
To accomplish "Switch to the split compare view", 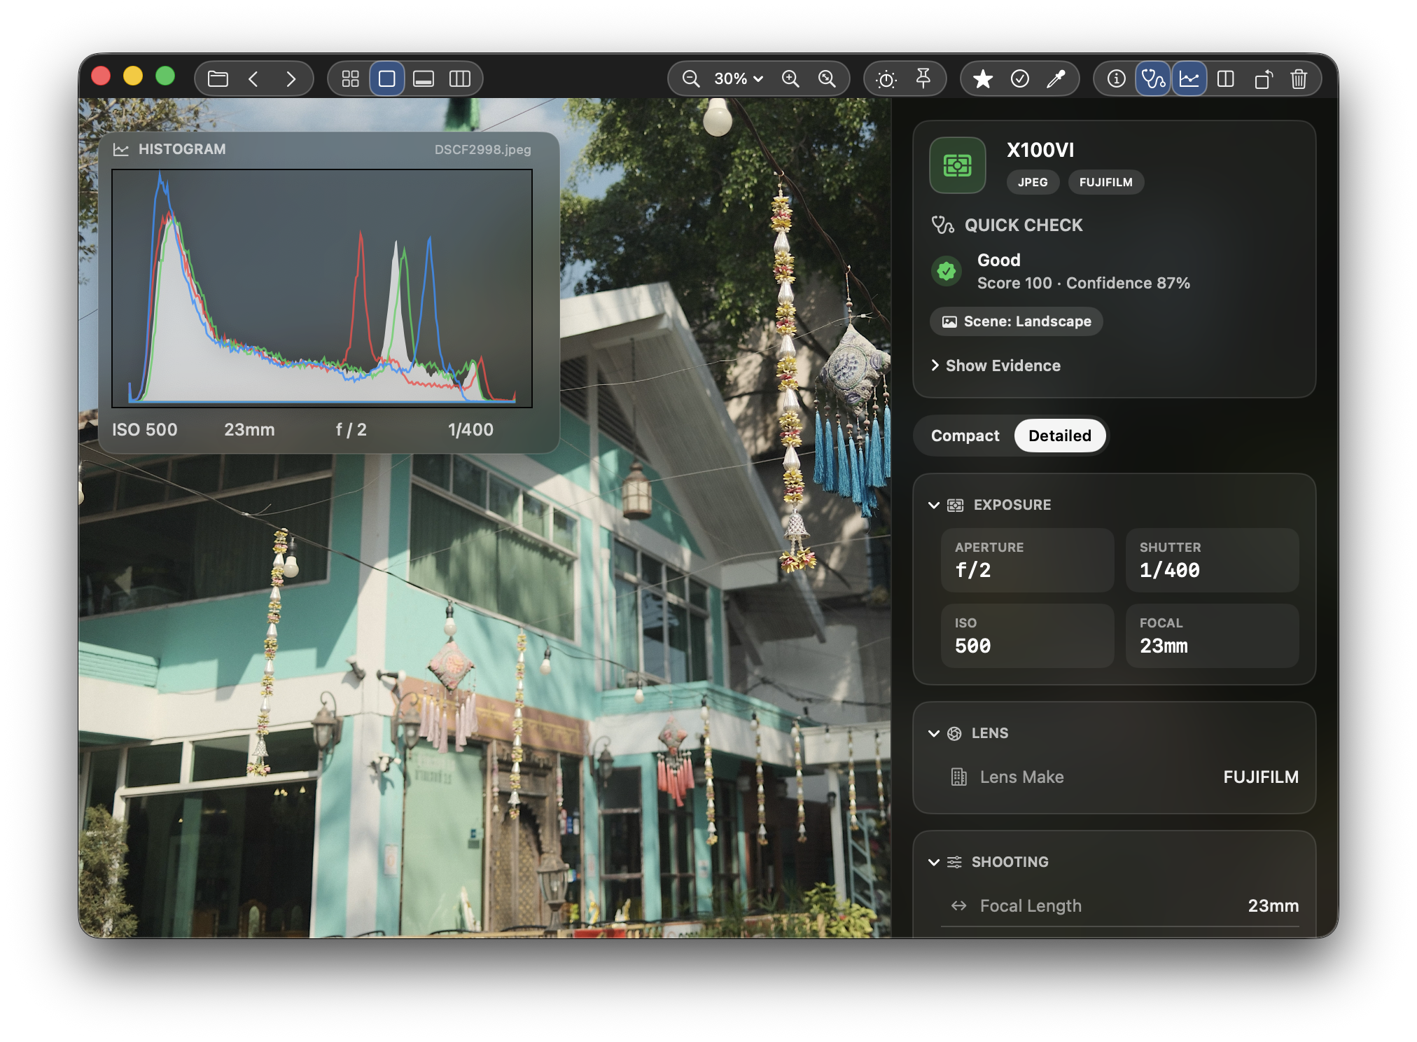I will pos(1226,78).
